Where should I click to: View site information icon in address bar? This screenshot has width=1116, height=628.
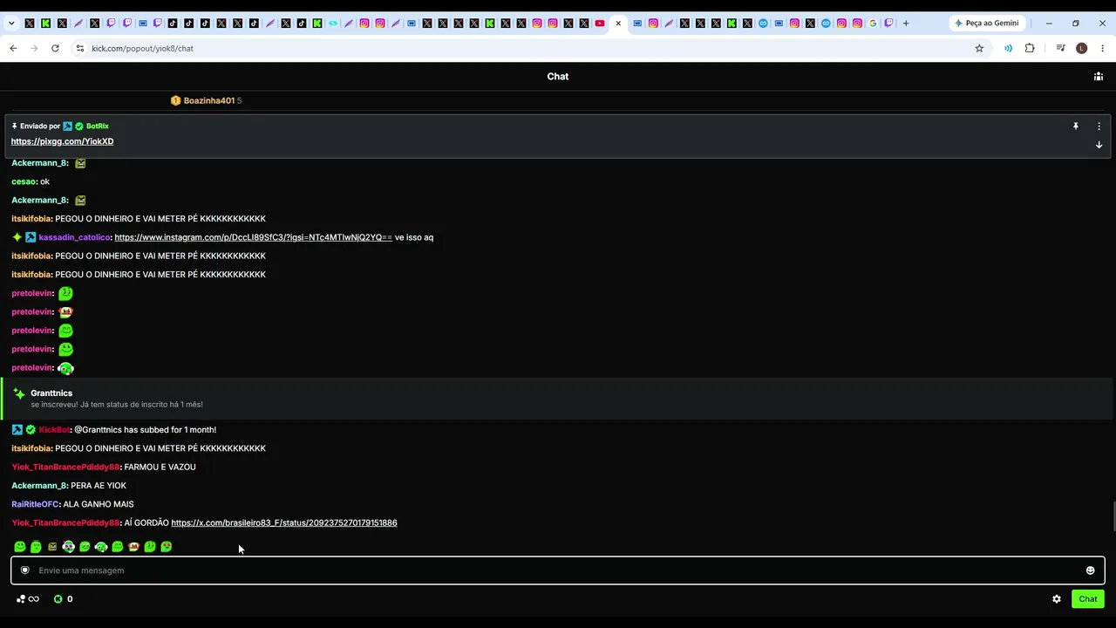(79, 48)
